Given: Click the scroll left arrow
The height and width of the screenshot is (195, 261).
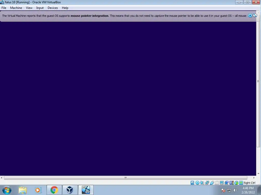Looking at the screenshot, I should [x=2, y=178].
